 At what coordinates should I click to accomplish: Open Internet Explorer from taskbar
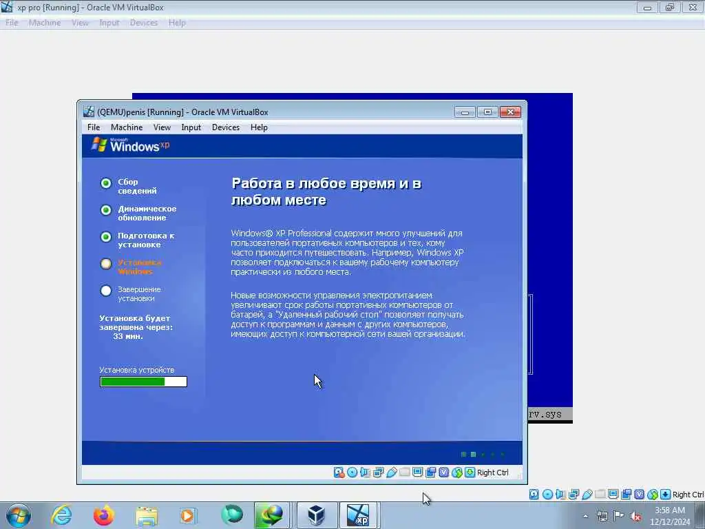tap(61, 515)
